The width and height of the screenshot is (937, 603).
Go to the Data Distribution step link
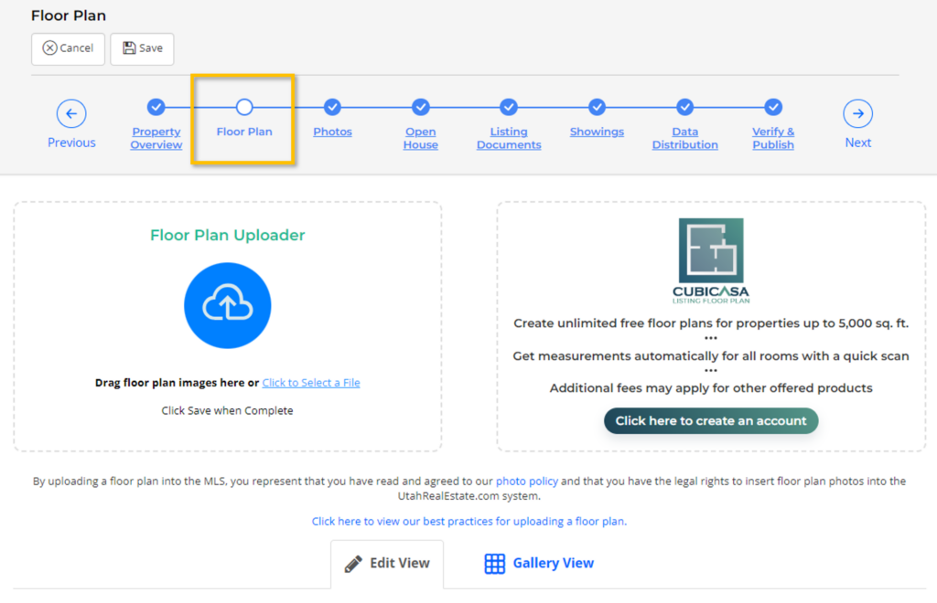pyautogui.click(x=684, y=138)
